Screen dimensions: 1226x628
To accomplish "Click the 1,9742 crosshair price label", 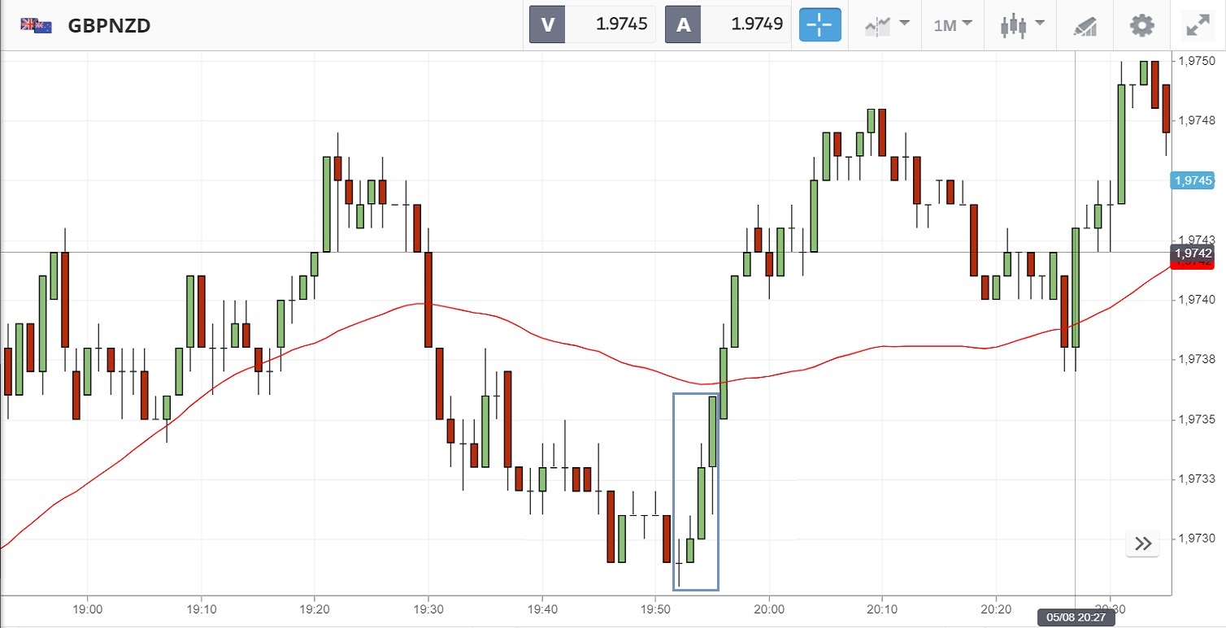I will point(1193,253).
